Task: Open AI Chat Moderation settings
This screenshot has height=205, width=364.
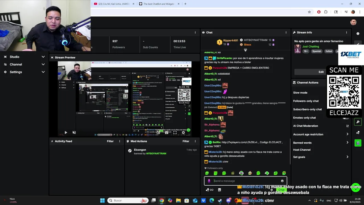Action: click(x=305, y=126)
